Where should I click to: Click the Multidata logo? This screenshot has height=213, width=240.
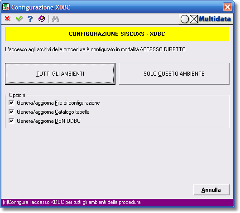(215, 19)
